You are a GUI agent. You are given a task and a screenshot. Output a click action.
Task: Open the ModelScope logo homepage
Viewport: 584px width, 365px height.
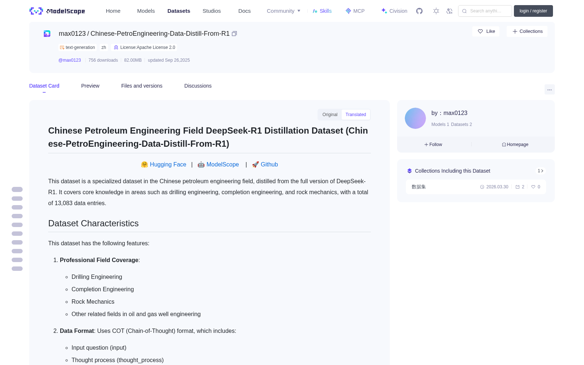(57, 11)
